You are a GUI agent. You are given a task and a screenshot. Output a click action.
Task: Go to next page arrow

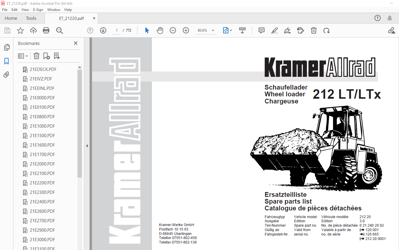[x=103, y=30]
